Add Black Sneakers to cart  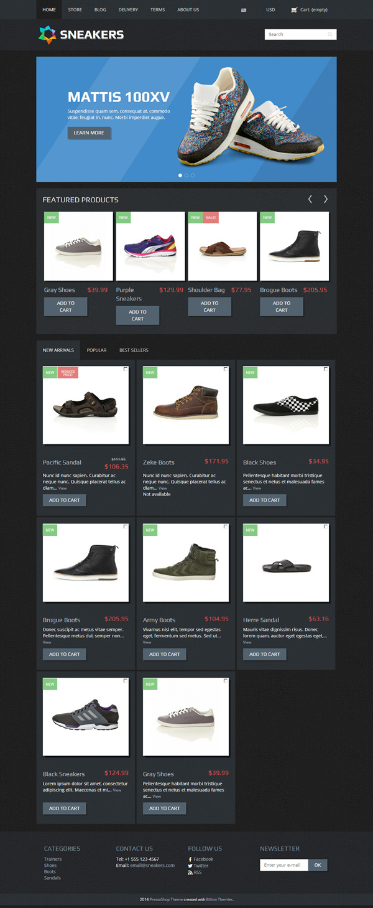tap(65, 808)
